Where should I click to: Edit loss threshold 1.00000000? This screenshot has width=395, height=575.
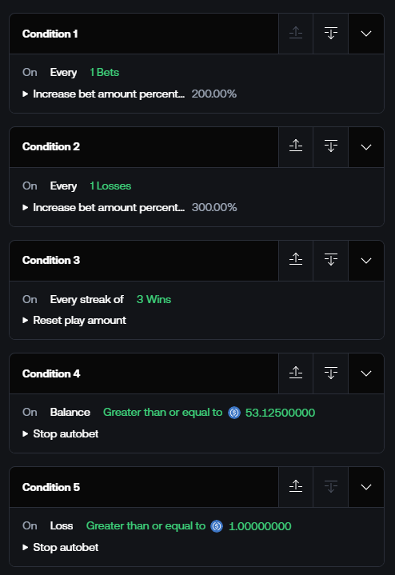click(x=260, y=526)
